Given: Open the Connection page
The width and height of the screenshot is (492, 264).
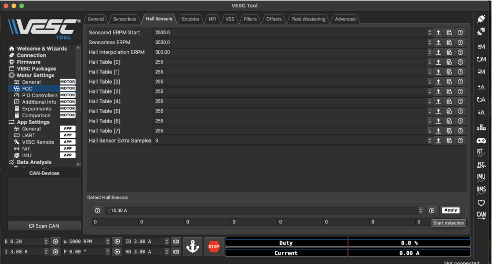Looking at the screenshot, I should click(32, 55).
